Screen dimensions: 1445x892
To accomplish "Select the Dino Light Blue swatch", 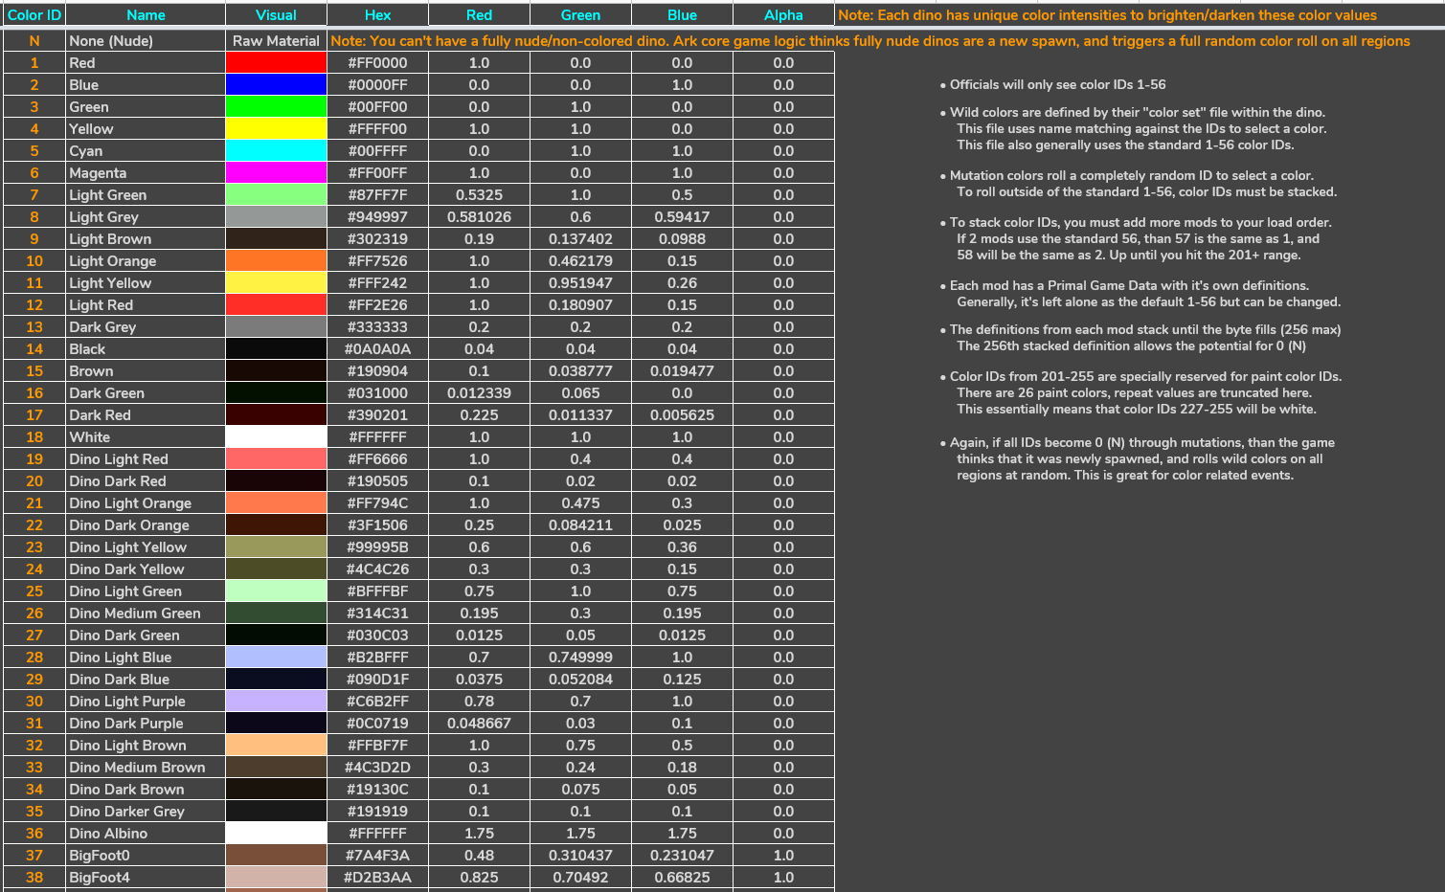I will 276,657.
